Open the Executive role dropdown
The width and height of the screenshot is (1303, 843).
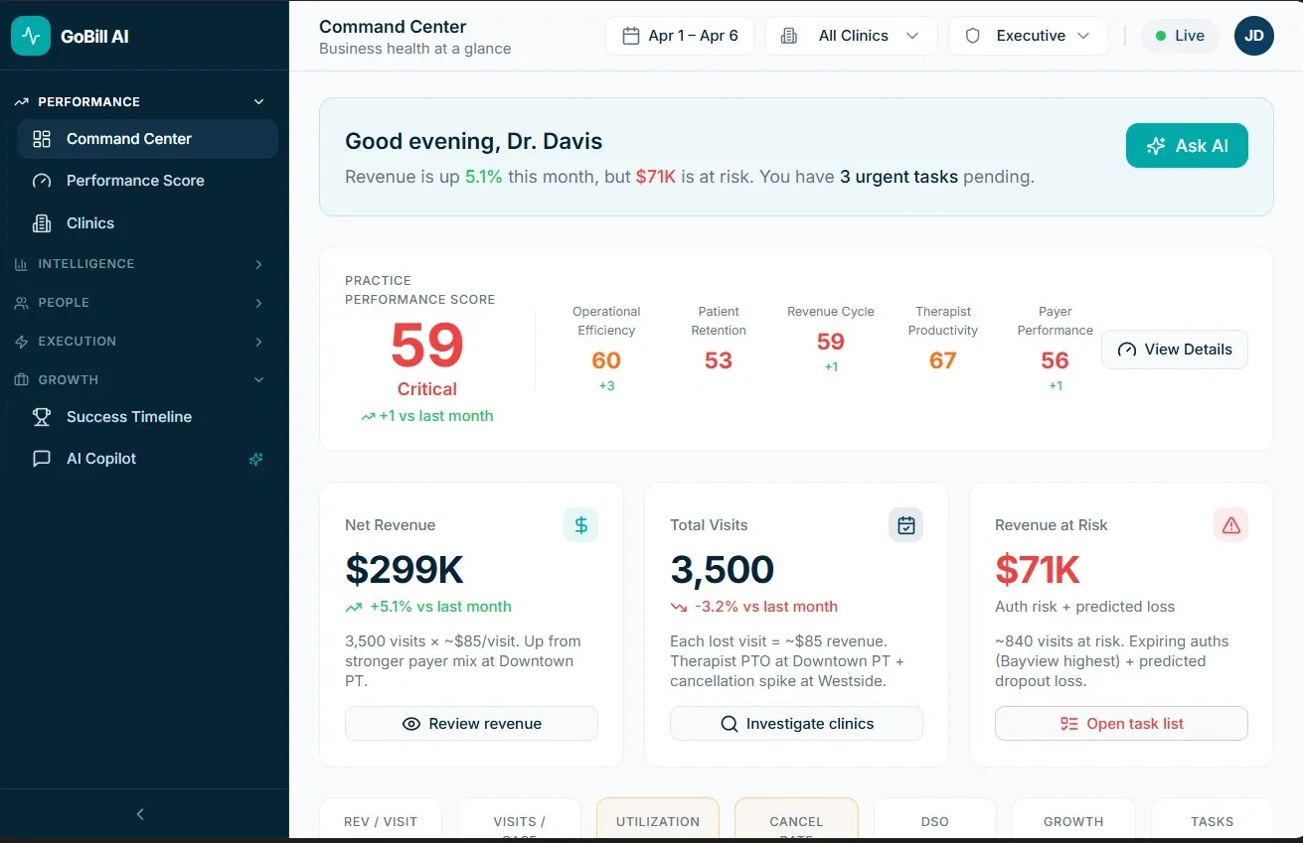point(1029,36)
